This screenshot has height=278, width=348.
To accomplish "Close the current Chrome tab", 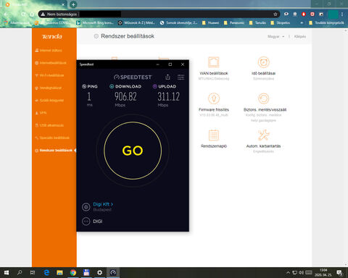I will point(63,4).
